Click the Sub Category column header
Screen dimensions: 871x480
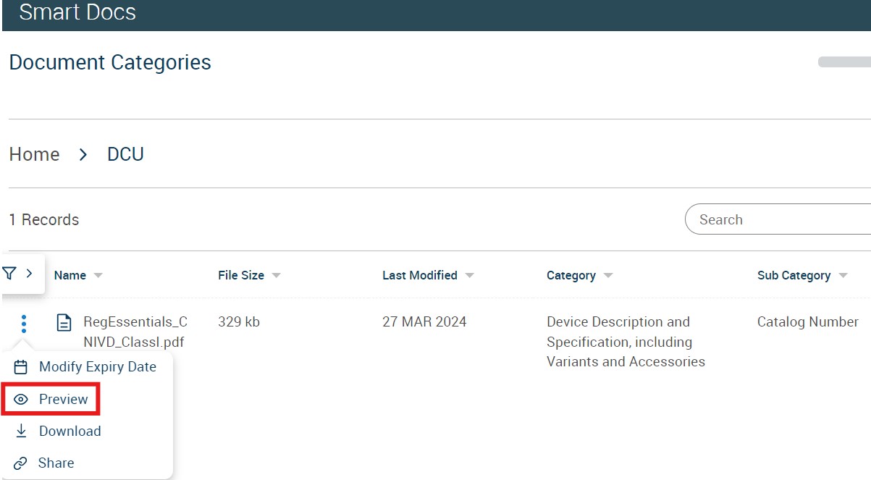coord(794,275)
